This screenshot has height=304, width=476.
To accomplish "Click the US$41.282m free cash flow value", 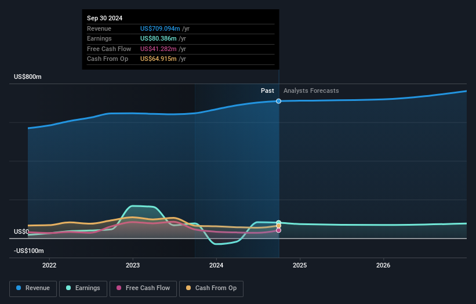I will (158, 49).
